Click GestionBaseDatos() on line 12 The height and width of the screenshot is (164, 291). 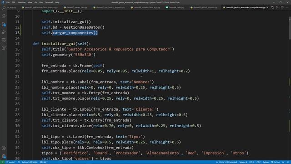[x=84, y=27]
